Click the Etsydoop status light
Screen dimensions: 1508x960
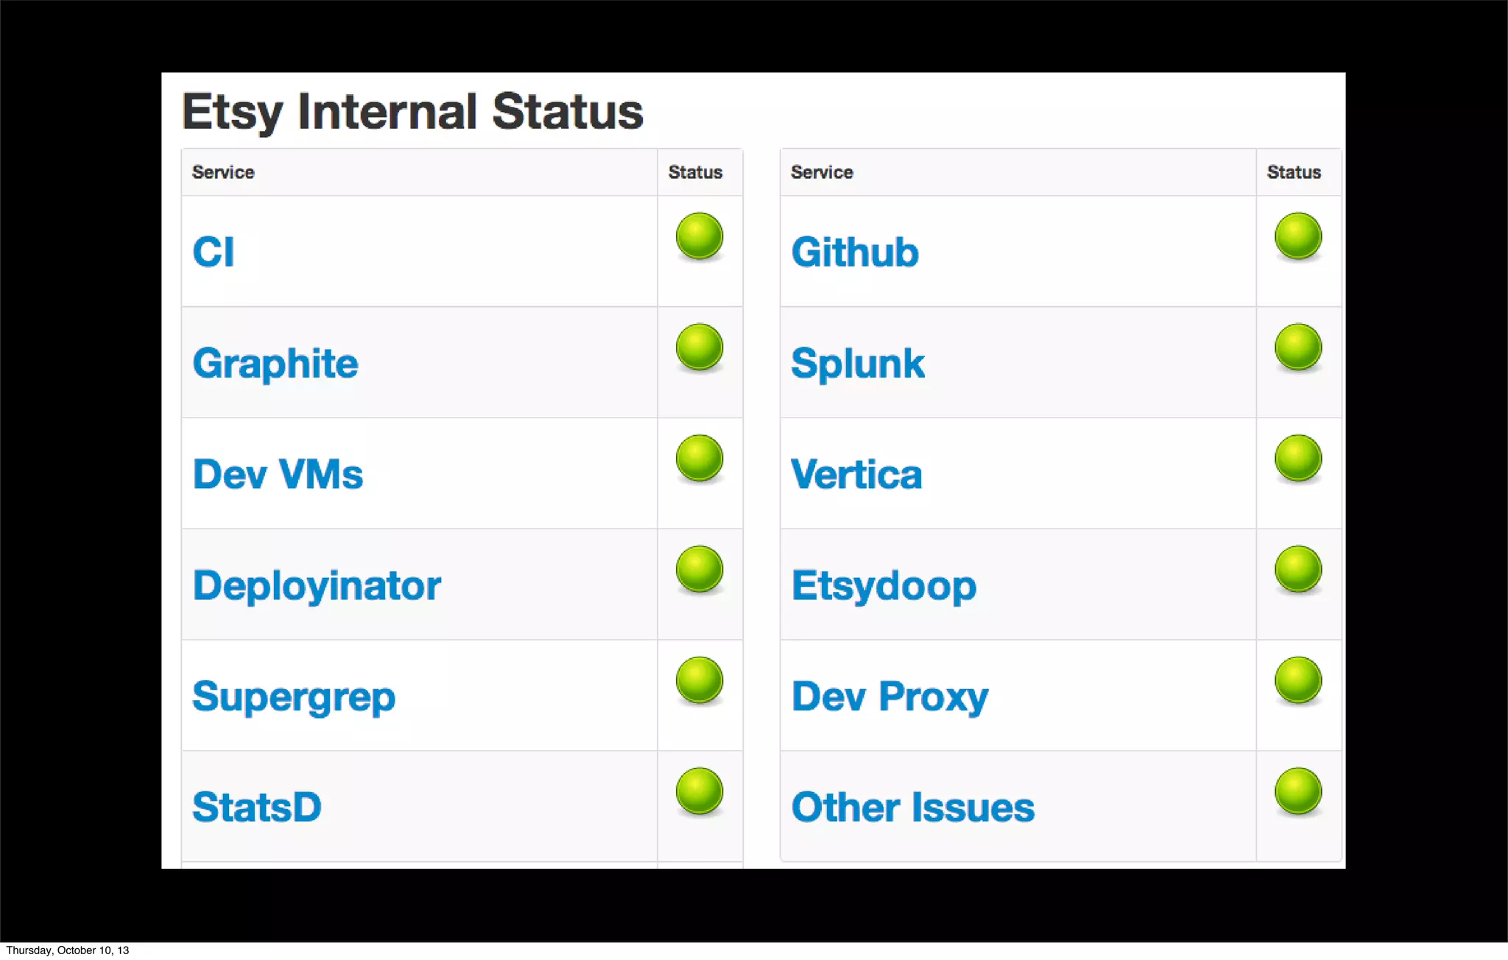1297,569
